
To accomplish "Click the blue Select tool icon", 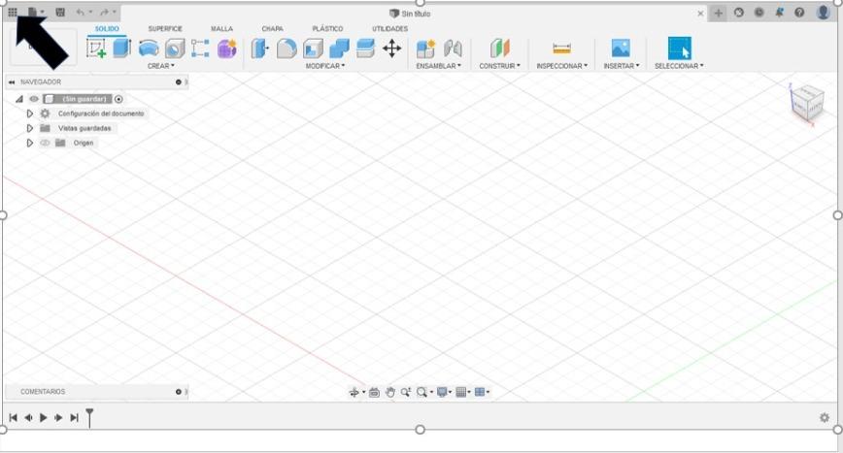I will coord(679,49).
